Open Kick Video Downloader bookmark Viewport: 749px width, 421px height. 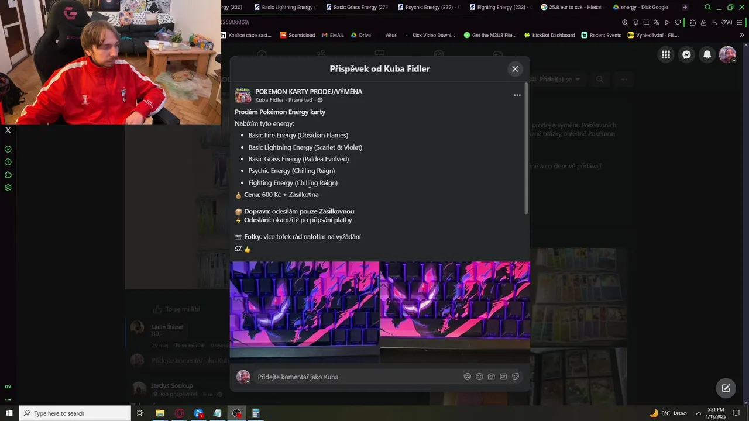click(x=429, y=35)
